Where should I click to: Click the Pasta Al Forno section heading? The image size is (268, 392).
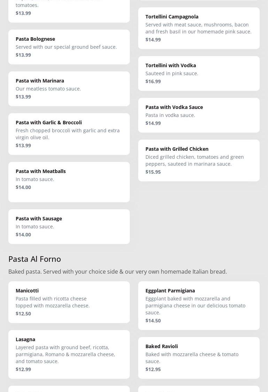tap(34, 259)
